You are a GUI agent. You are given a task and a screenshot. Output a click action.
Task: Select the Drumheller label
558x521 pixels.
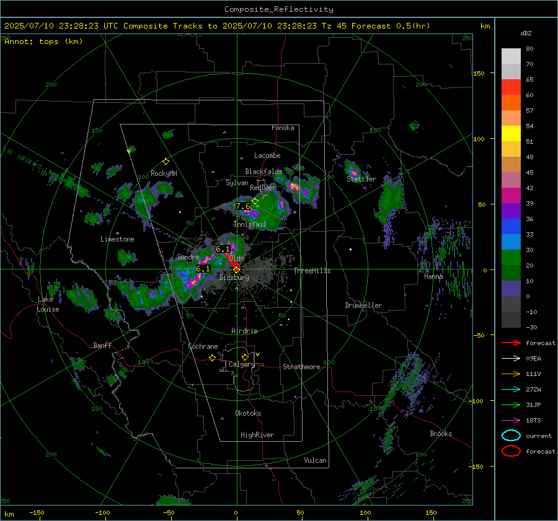click(363, 305)
